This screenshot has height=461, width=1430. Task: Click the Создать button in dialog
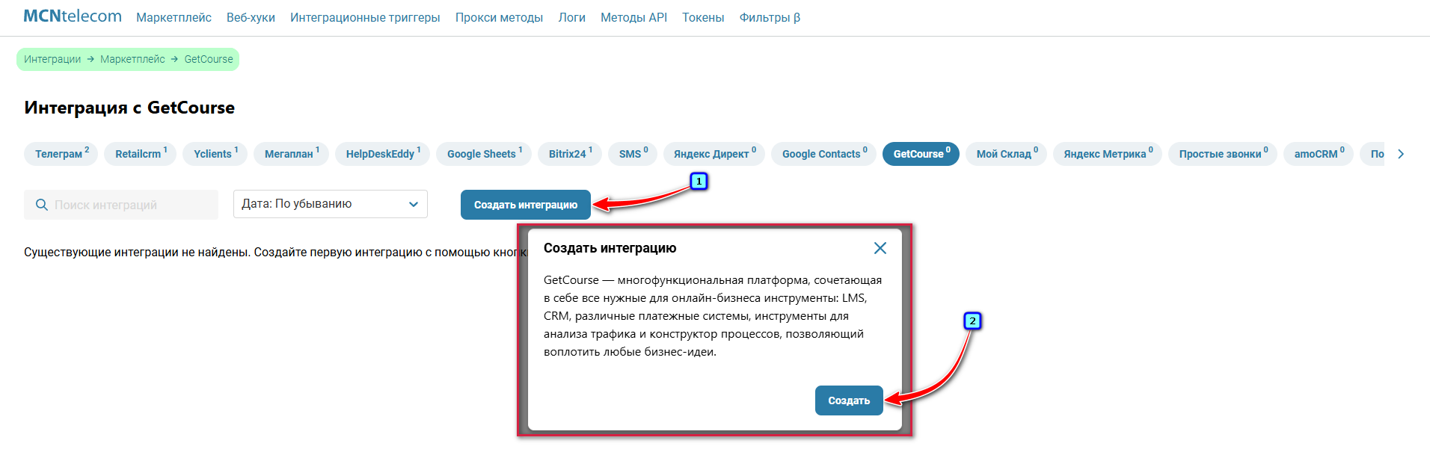[x=849, y=400]
